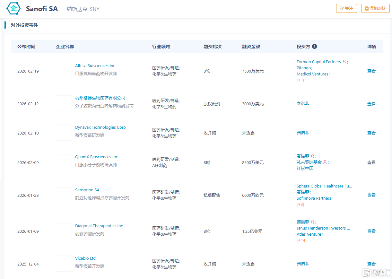Viewport: 392px width, 279px height.
Task: Click 赛诺菲 investor in the Dynavax row
Action: (303, 133)
